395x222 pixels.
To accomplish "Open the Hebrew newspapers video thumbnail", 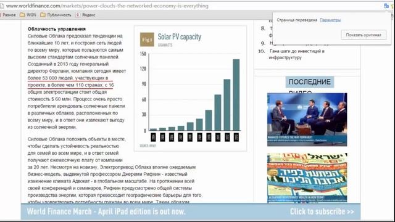I will click(x=307, y=178).
